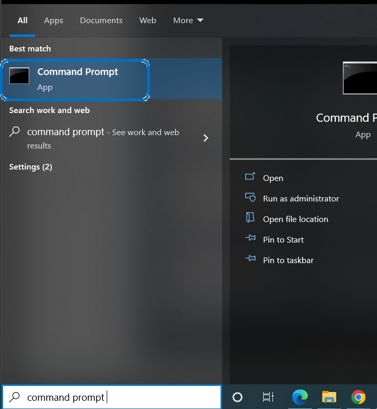Expand the More filter dropdown
This screenshot has width=377, height=409.
(x=188, y=21)
